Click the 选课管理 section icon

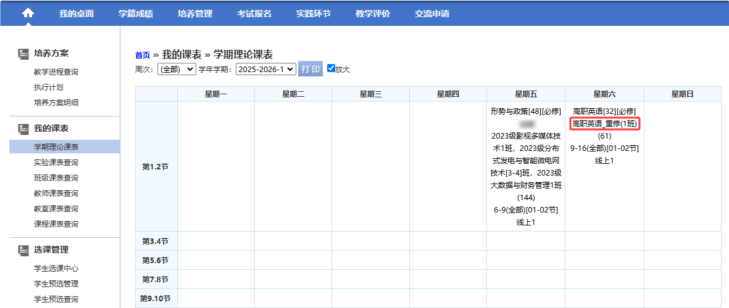[x=23, y=250]
